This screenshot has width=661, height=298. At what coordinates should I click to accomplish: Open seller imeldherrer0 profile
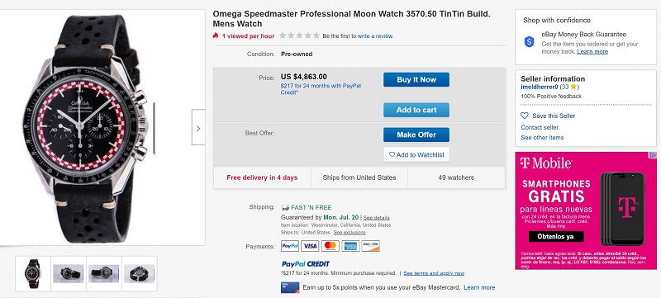click(x=540, y=87)
